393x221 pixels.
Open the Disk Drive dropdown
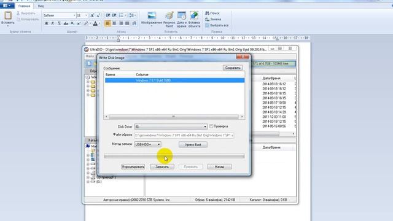(x=205, y=126)
